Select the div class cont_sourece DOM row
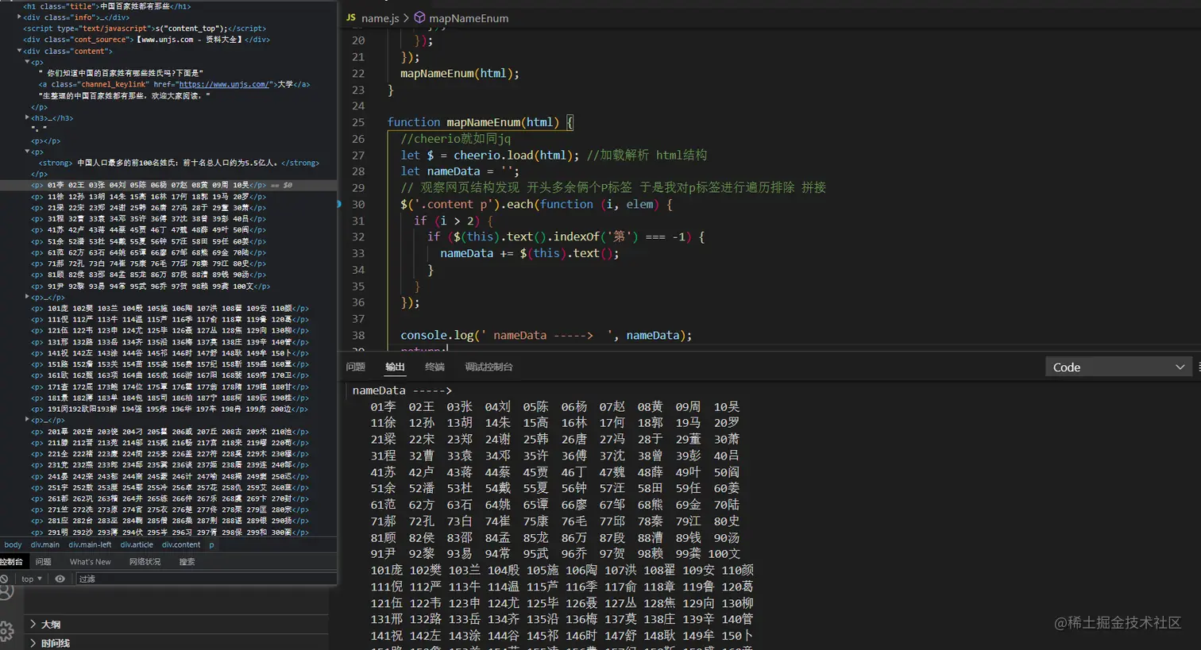Screen dimensions: 1201x650 click(146, 39)
